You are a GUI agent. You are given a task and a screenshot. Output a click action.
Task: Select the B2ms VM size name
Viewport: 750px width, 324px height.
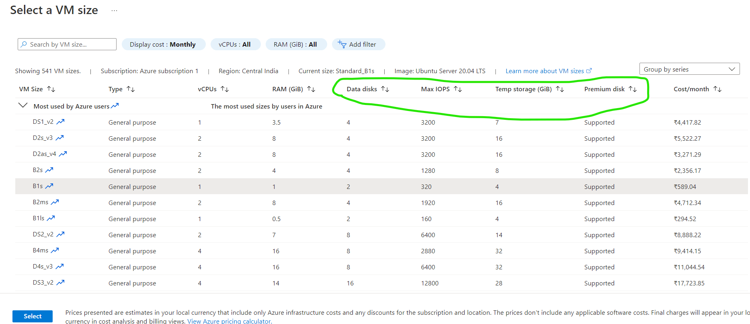click(x=41, y=202)
